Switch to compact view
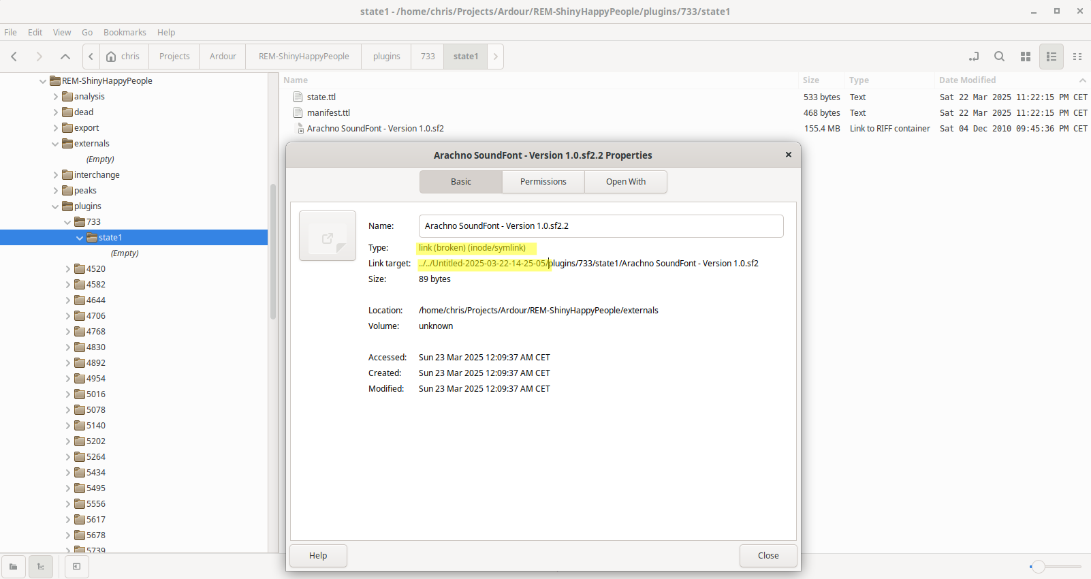 click(1077, 57)
